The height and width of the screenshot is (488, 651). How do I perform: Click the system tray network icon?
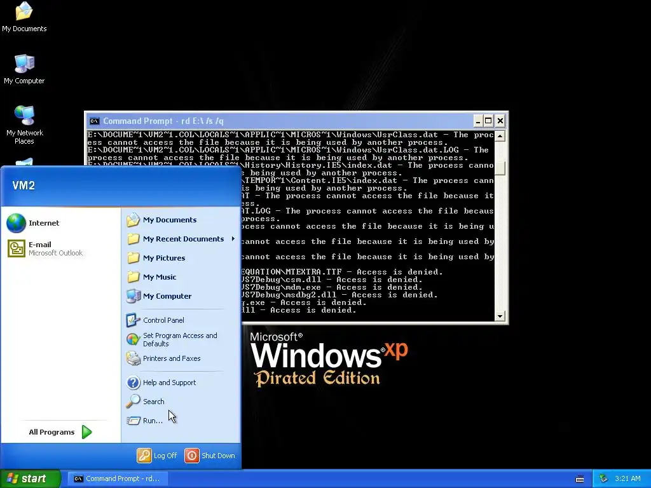[x=603, y=478]
